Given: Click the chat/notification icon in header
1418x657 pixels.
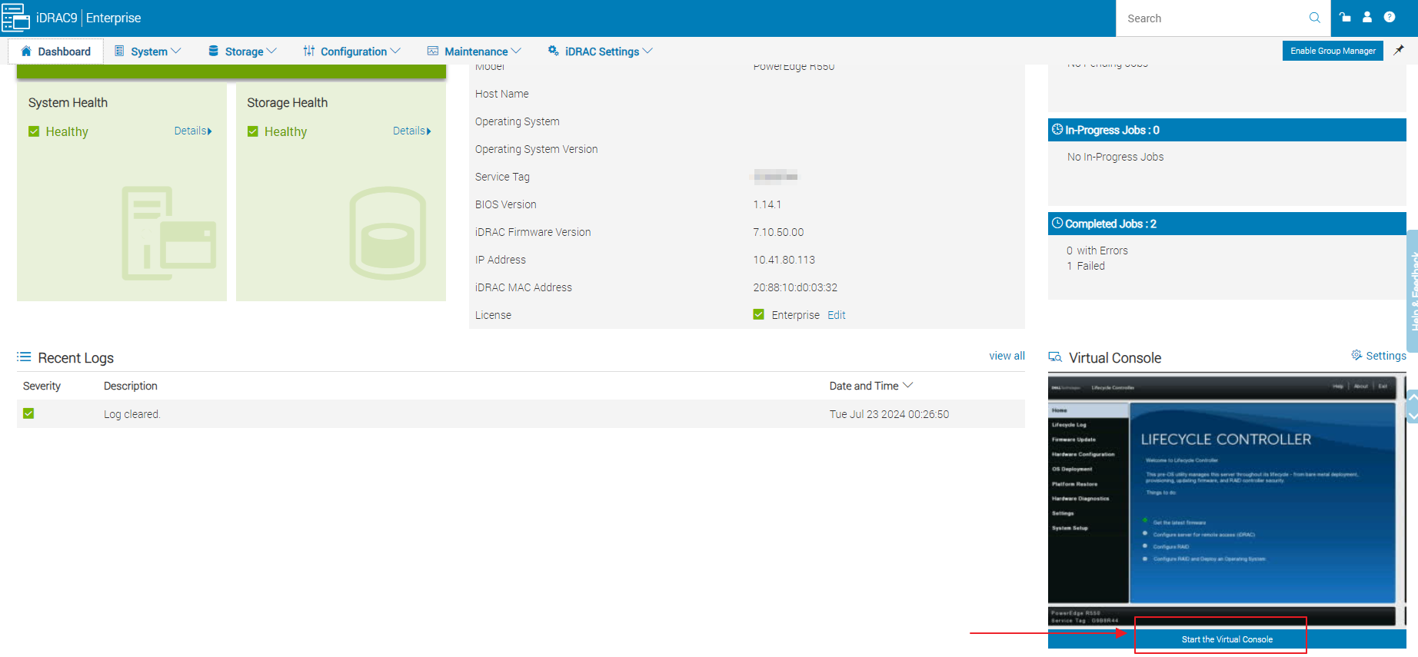Looking at the screenshot, I should [1345, 17].
